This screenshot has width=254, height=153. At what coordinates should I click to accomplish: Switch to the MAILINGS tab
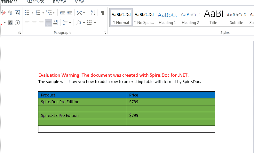pos(35,2)
